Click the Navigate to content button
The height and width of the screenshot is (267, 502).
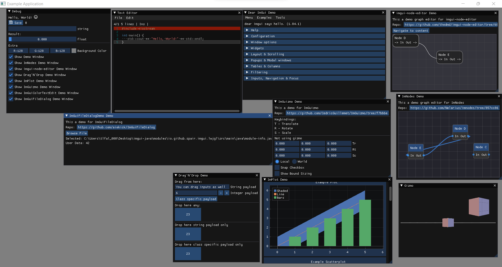click(411, 31)
